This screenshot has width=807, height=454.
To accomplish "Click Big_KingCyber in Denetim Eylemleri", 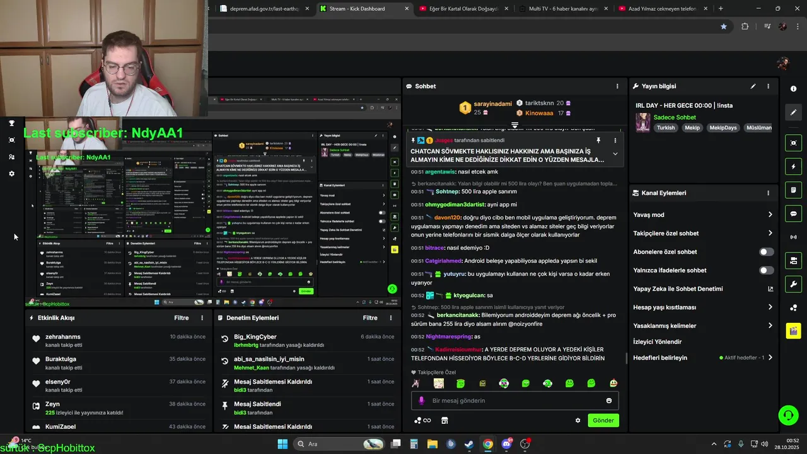I will [255, 337].
